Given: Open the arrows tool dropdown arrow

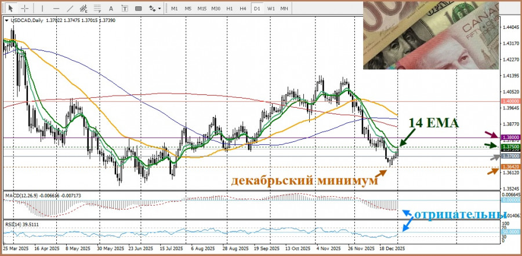Looking at the screenshot, I should pos(159,8).
